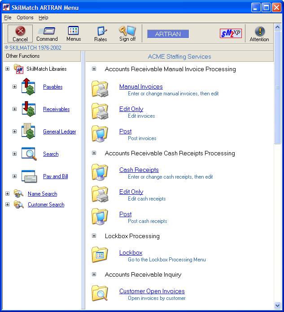Toggle the Accounts Receivable Inquiry section
Viewport: 284px width, 312px height.
click(94, 274)
